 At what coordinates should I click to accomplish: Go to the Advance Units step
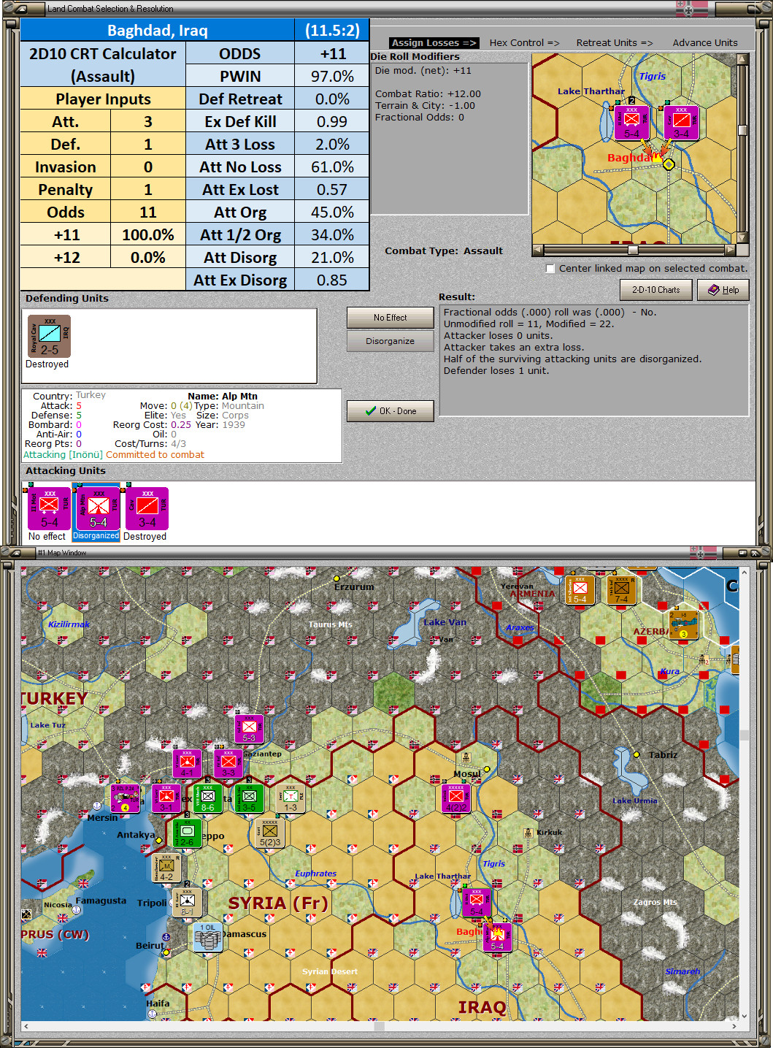point(705,43)
